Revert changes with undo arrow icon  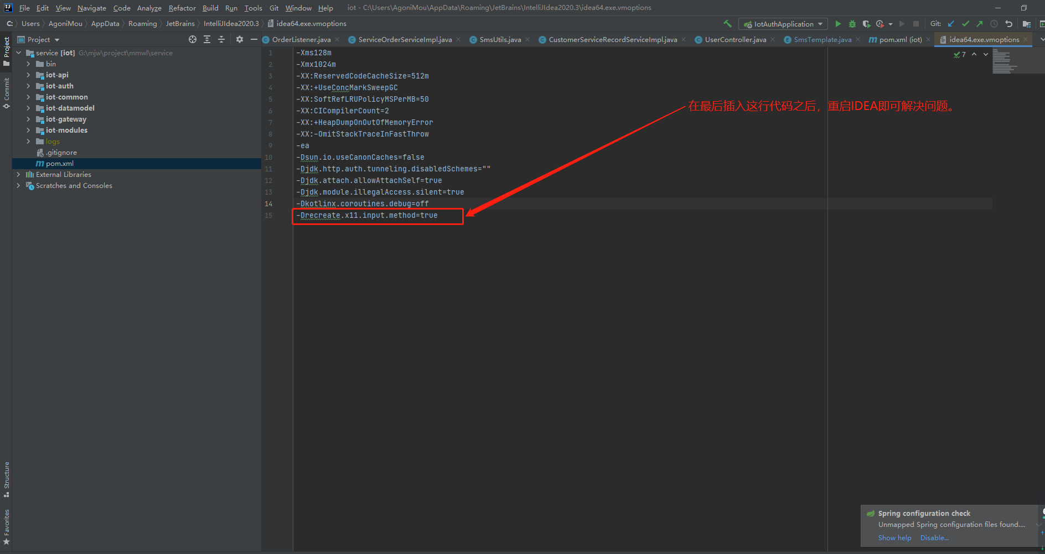pyautogui.click(x=1009, y=24)
